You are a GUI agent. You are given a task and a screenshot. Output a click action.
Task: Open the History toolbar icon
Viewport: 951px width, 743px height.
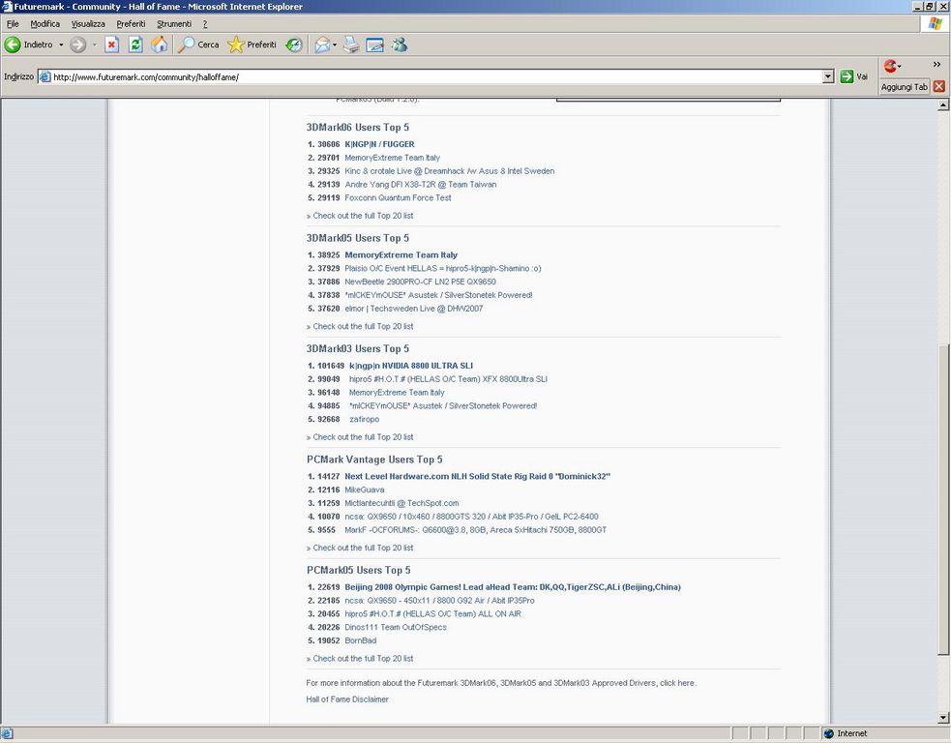click(x=294, y=45)
